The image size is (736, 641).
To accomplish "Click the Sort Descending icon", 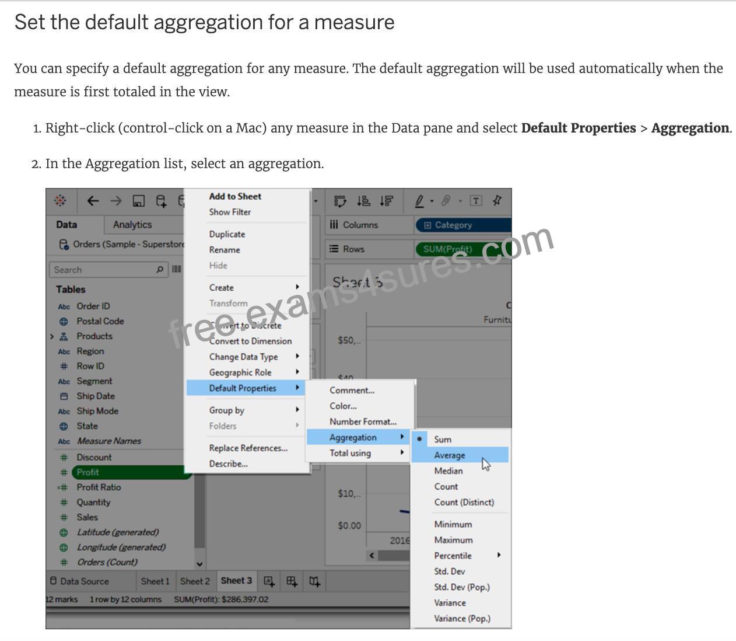I will (386, 201).
